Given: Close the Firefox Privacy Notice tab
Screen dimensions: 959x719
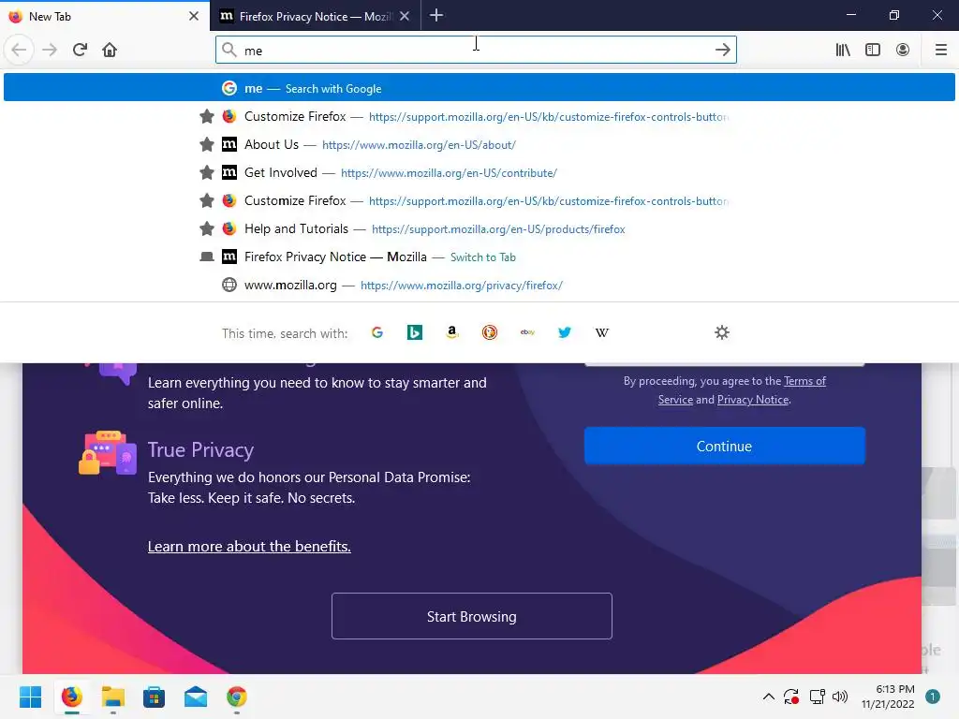Looking at the screenshot, I should 405,16.
